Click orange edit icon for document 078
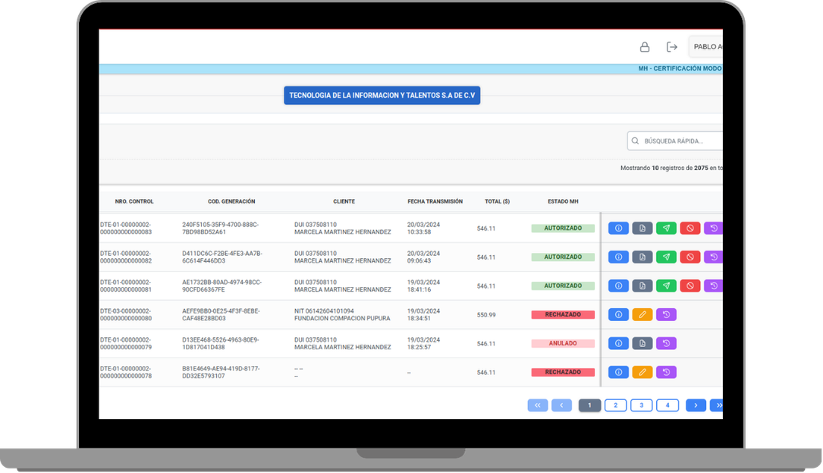Screen dimensions: 823x473 (x=642, y=372)
